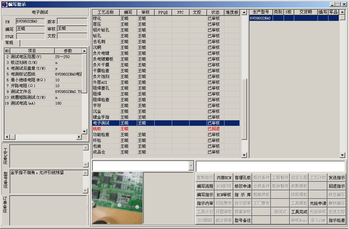349x229 pixels.
Task: Open the 盲埋孔板 function
Action: pos(243,178)
